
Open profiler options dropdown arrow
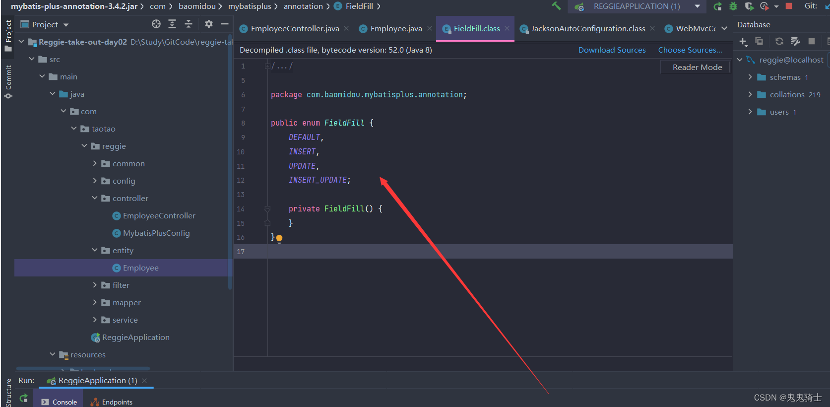click(776, 6)
